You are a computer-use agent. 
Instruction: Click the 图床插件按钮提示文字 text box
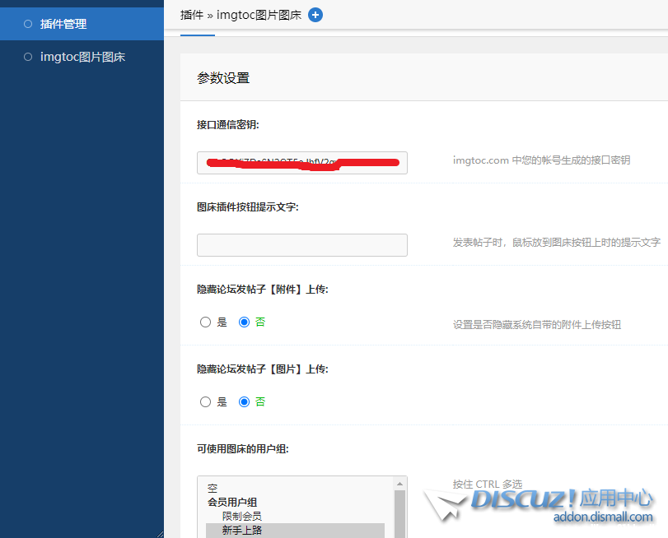(x=301, y=244)
